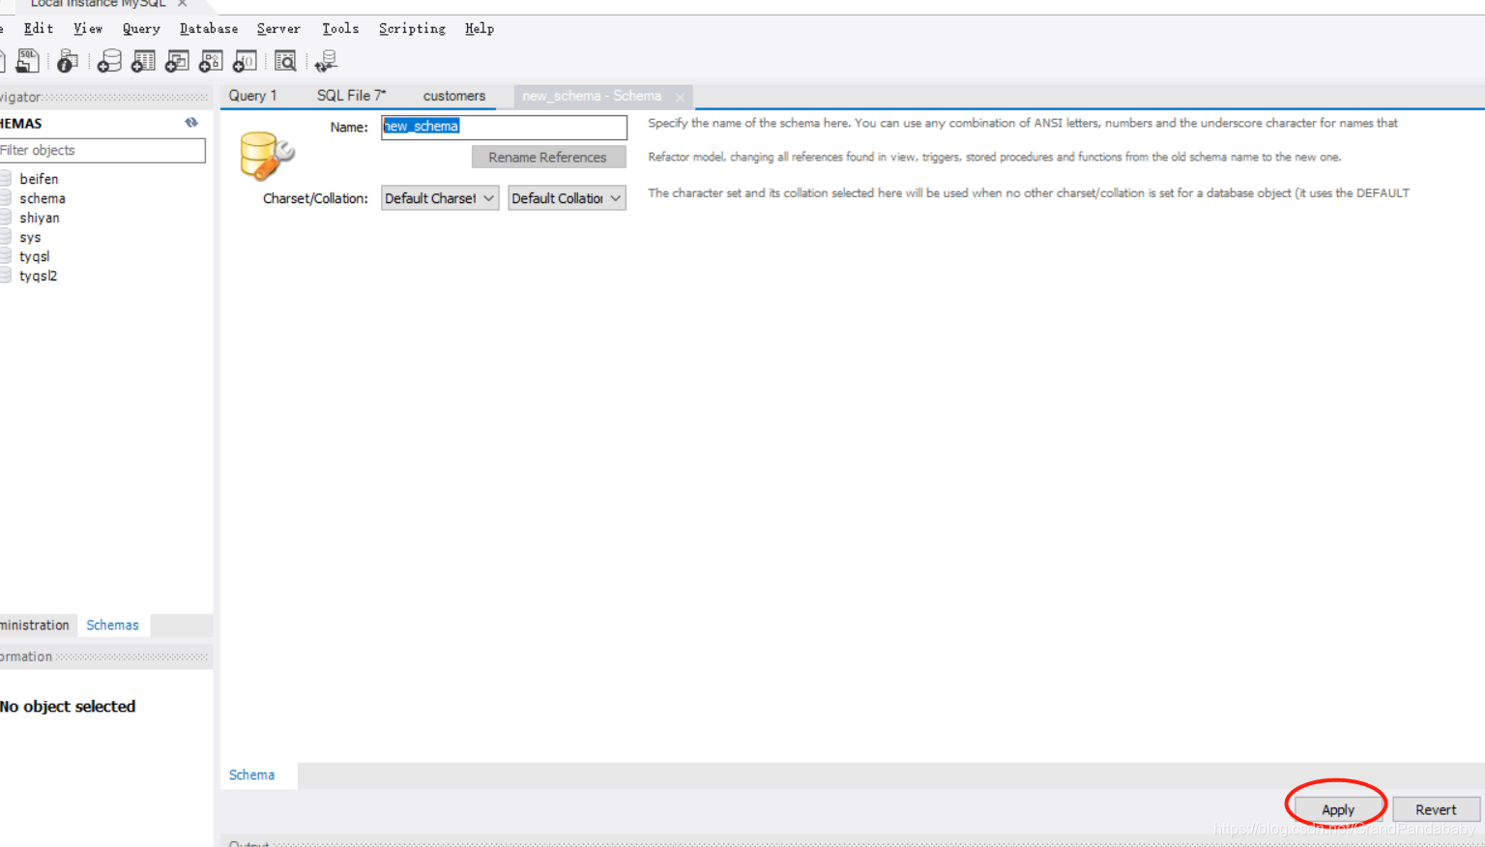This screenshot has height=847, width=1485.
Task: Select the bottom Schema tab
Action: click(251, 774)
